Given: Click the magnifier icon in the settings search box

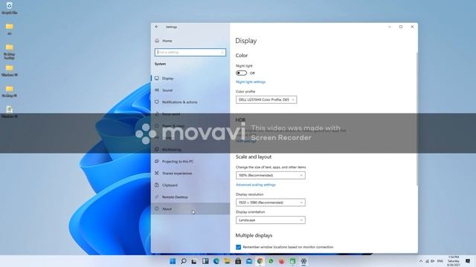Looking at the screenshot, I should pos(222,53).
